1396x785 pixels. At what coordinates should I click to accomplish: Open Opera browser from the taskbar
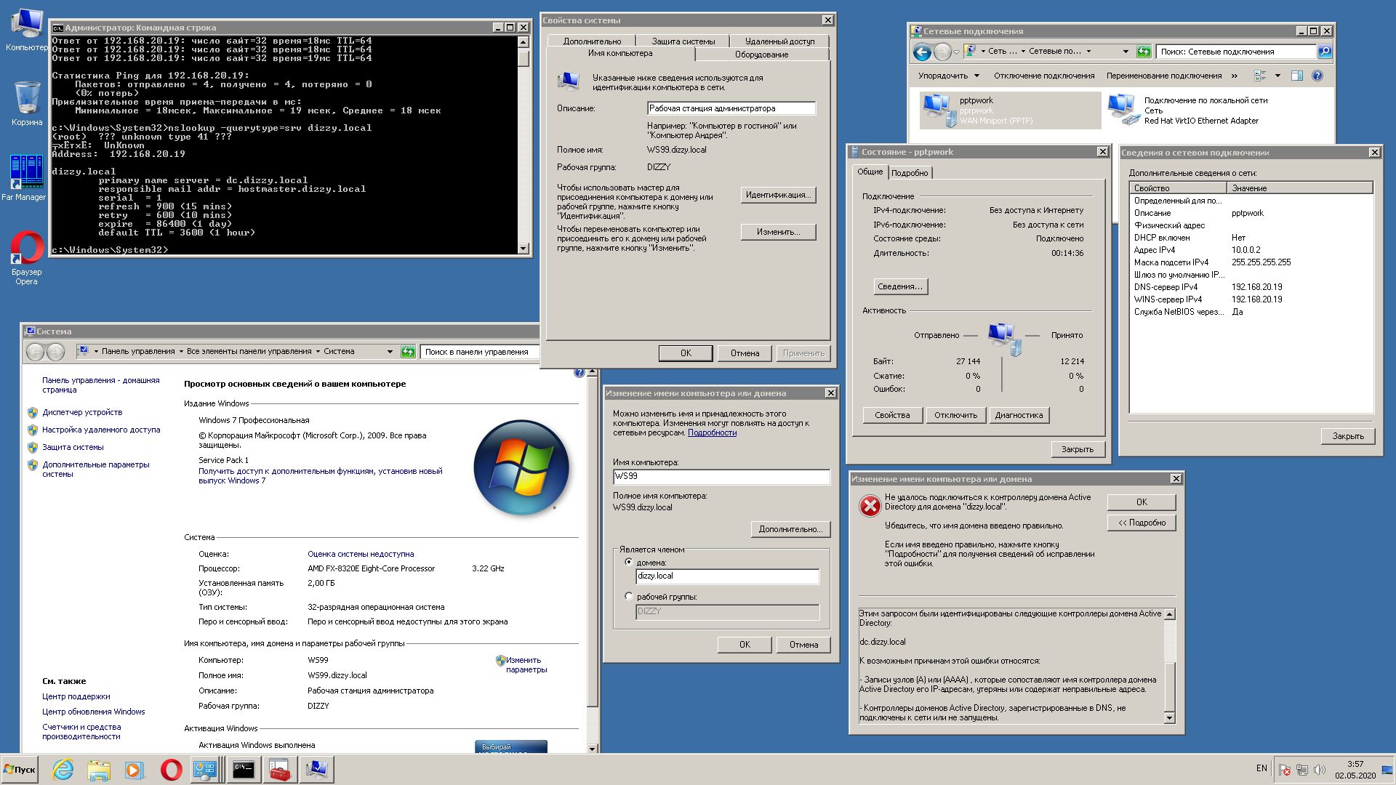coord(171,769)
